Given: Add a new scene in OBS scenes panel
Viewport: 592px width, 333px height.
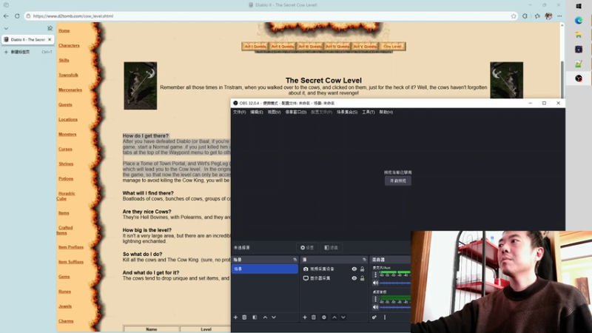Looking at the screenshot, I should click(x=235, y=317).
